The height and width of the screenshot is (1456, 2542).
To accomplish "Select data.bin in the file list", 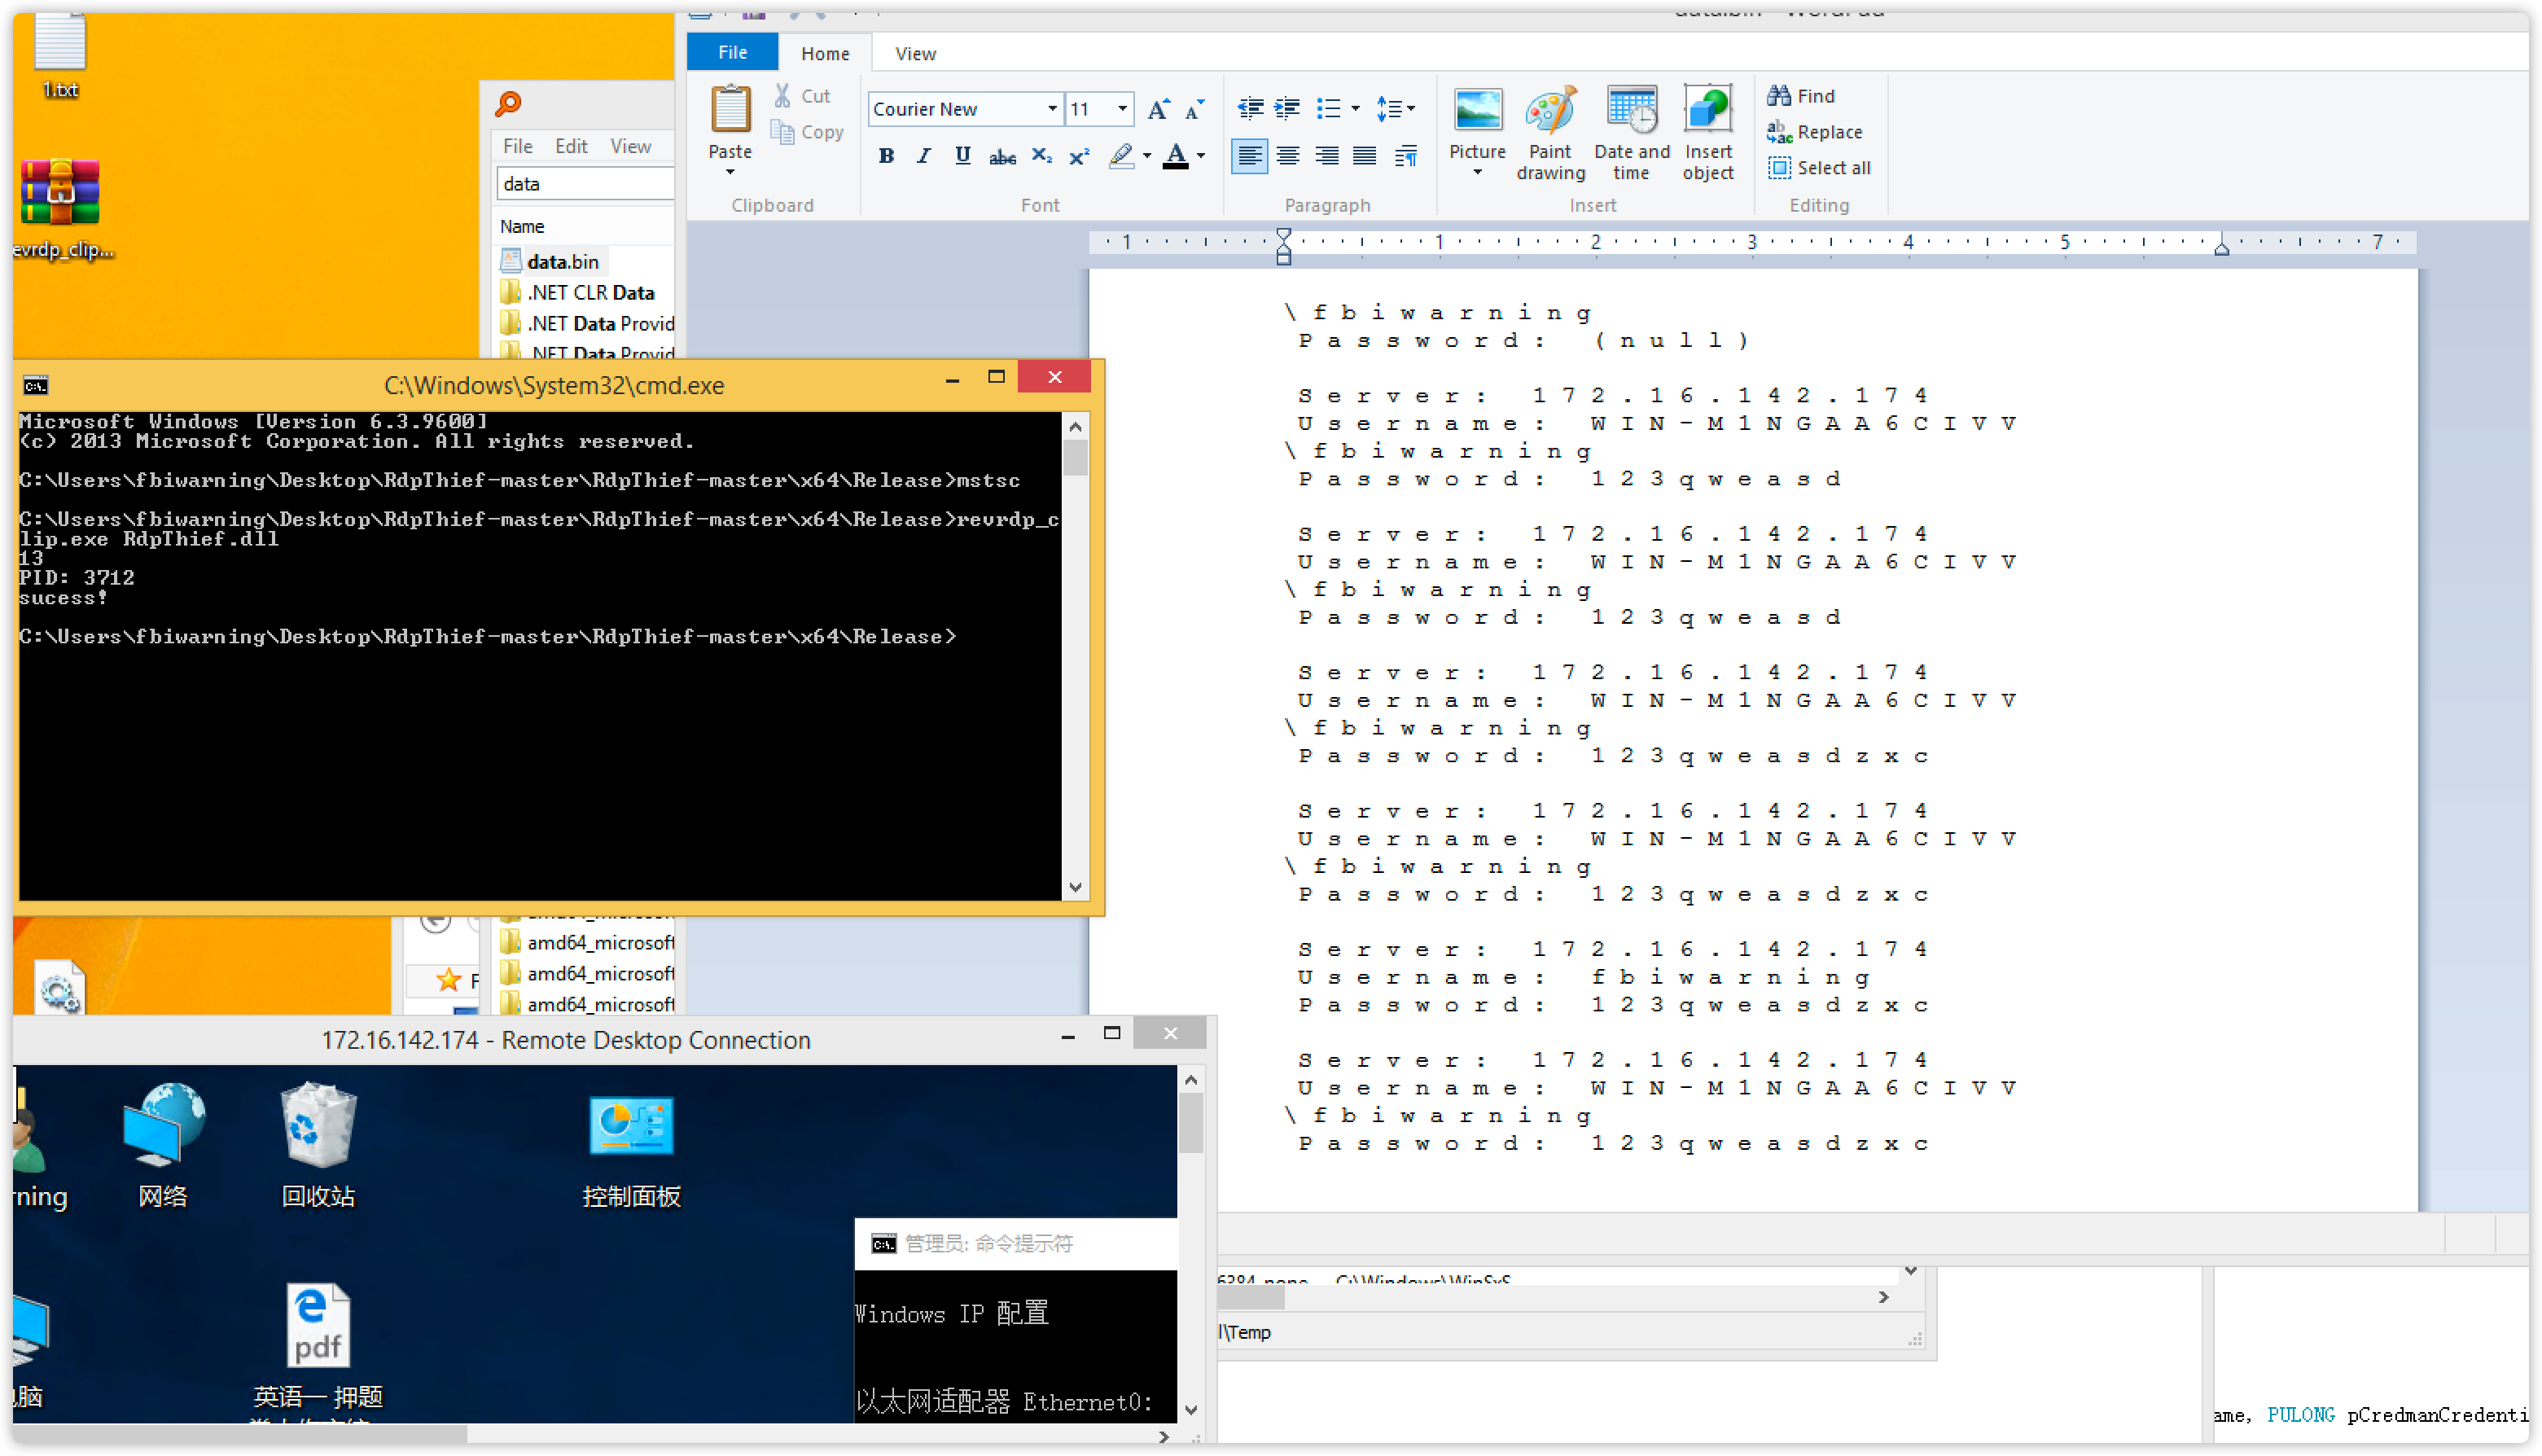I will pyautogui.click(x=562, y=262).
